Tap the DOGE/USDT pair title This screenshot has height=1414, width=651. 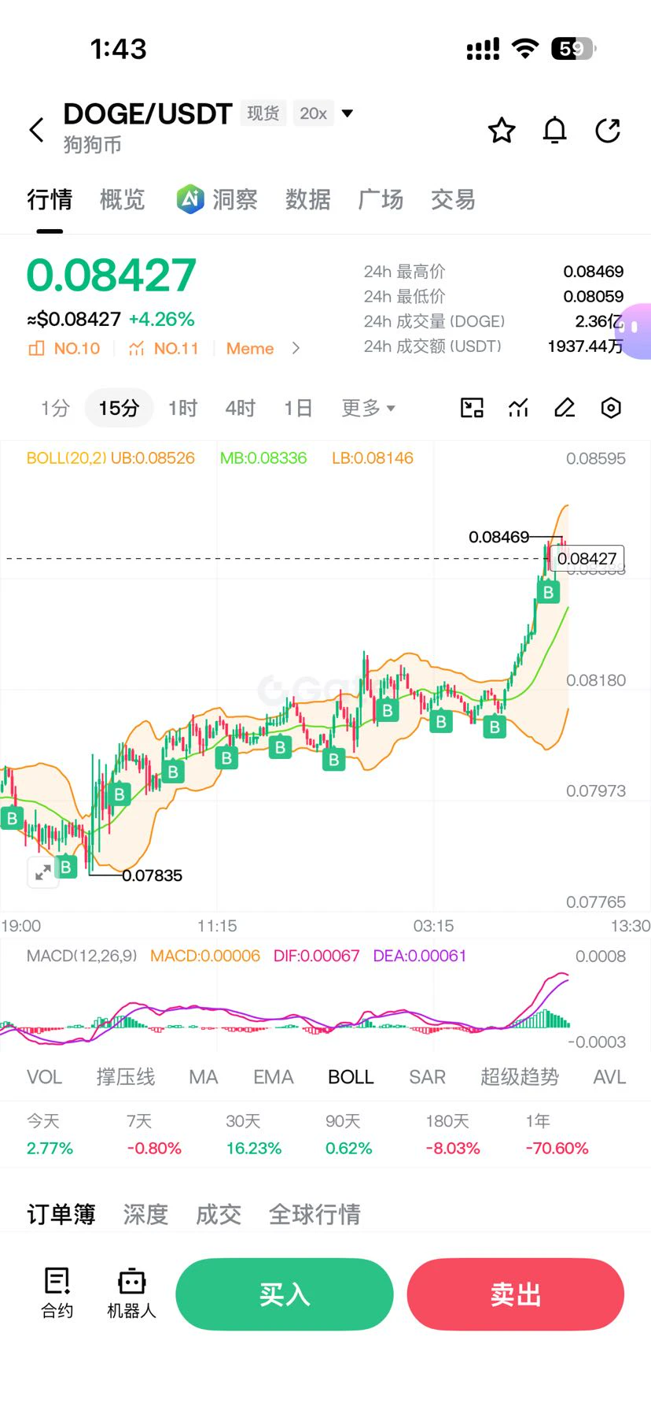pos(148,113)
